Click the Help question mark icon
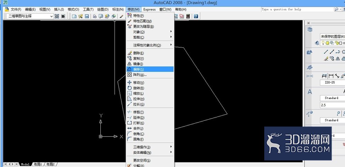Viewport: 345px width, 167px height. (x=196, y=16)
